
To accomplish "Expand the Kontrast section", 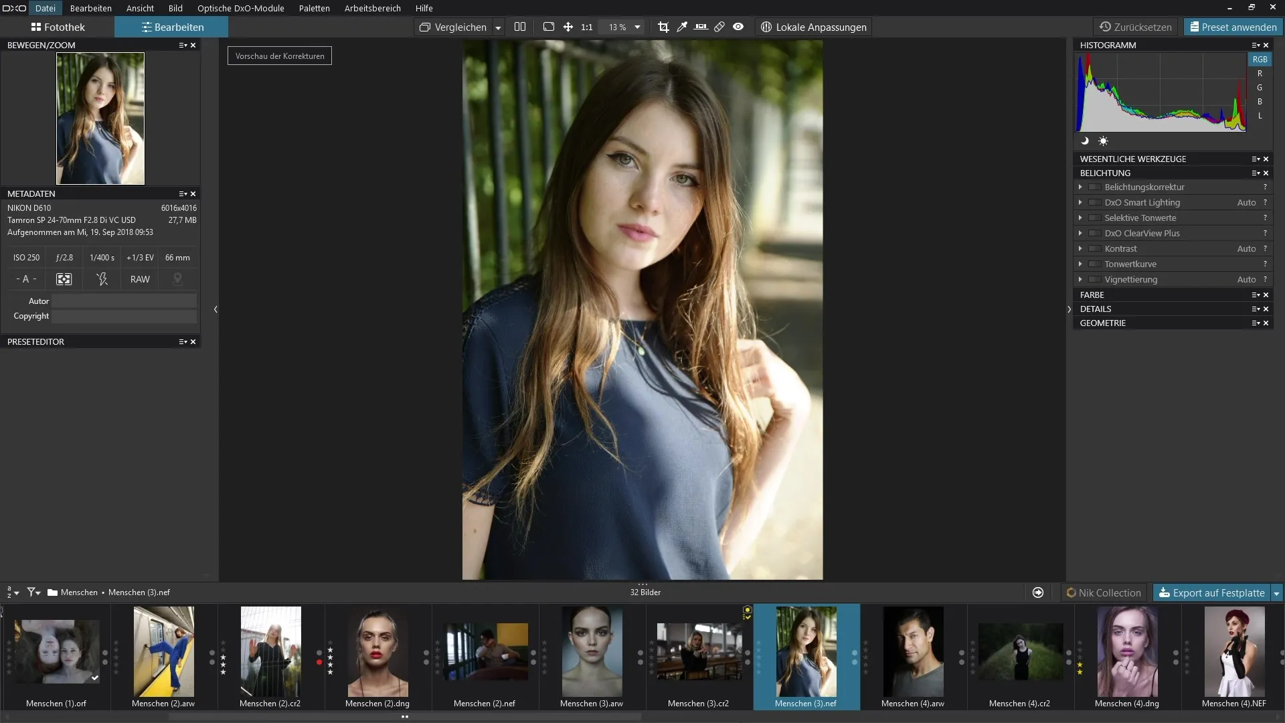I will point(1080,248).
